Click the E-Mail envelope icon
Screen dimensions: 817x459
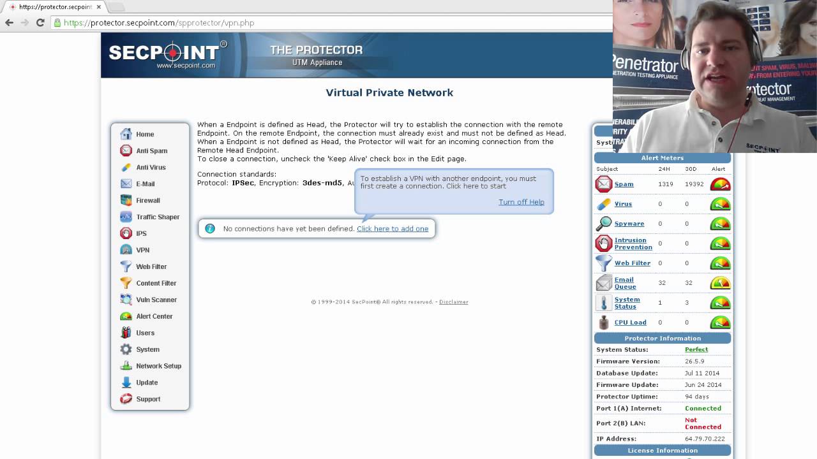(126, 184)
